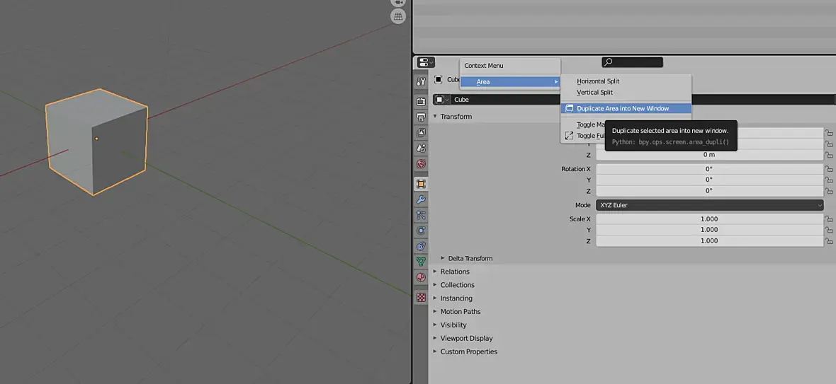This screenshot has width=836, height=384.
Task: Choose the Toggle Fullscreen Area entry
Action: point(584,136)
